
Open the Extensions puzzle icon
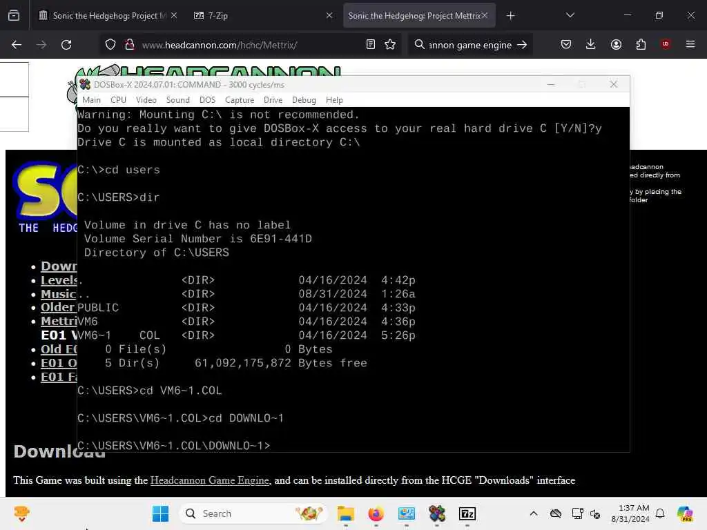point(641,44)
